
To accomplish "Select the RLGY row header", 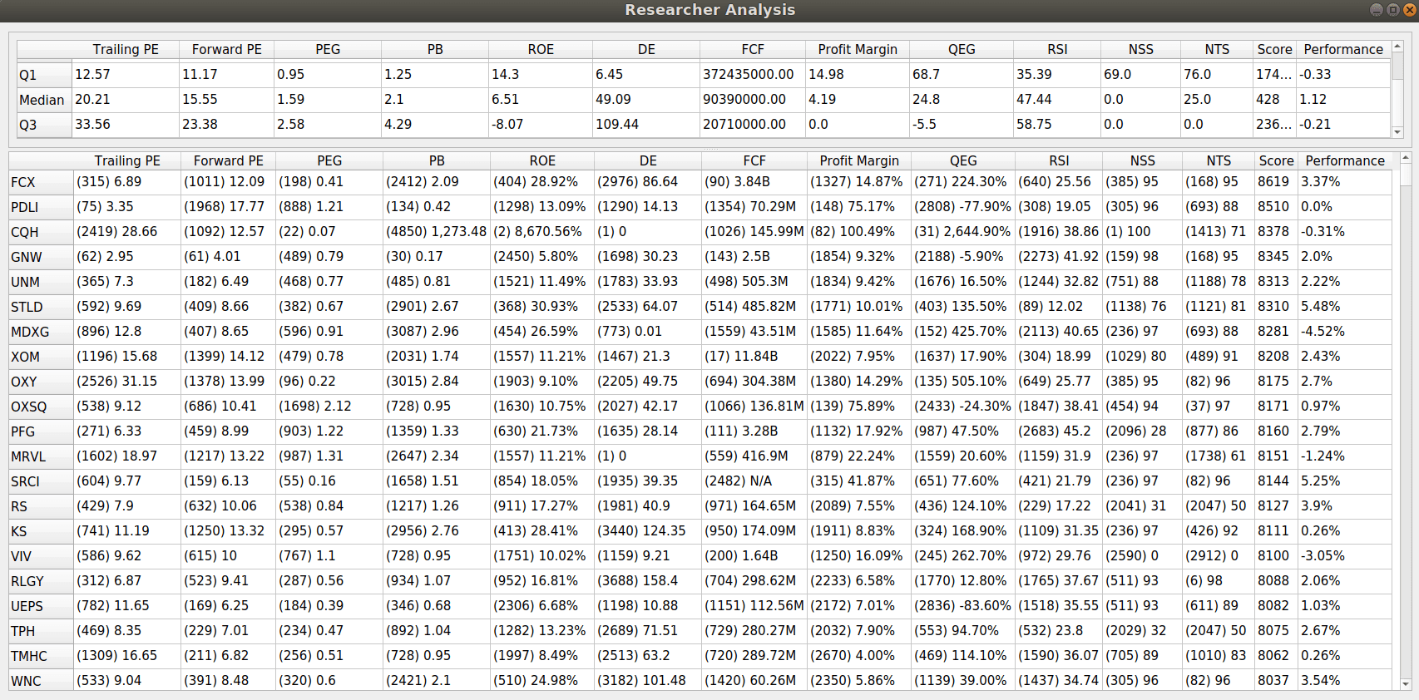I will 41,581.
